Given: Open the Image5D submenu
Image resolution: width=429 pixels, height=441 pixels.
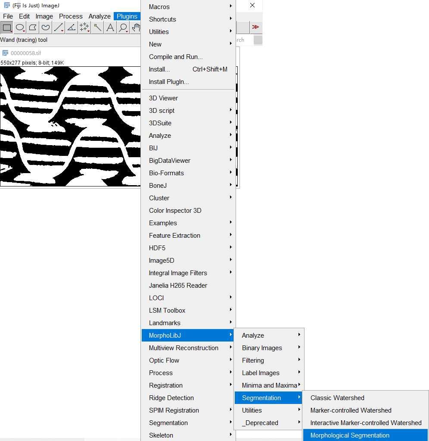Looking at the screenshot, I should pyautogui.click(x=188, y=261).
